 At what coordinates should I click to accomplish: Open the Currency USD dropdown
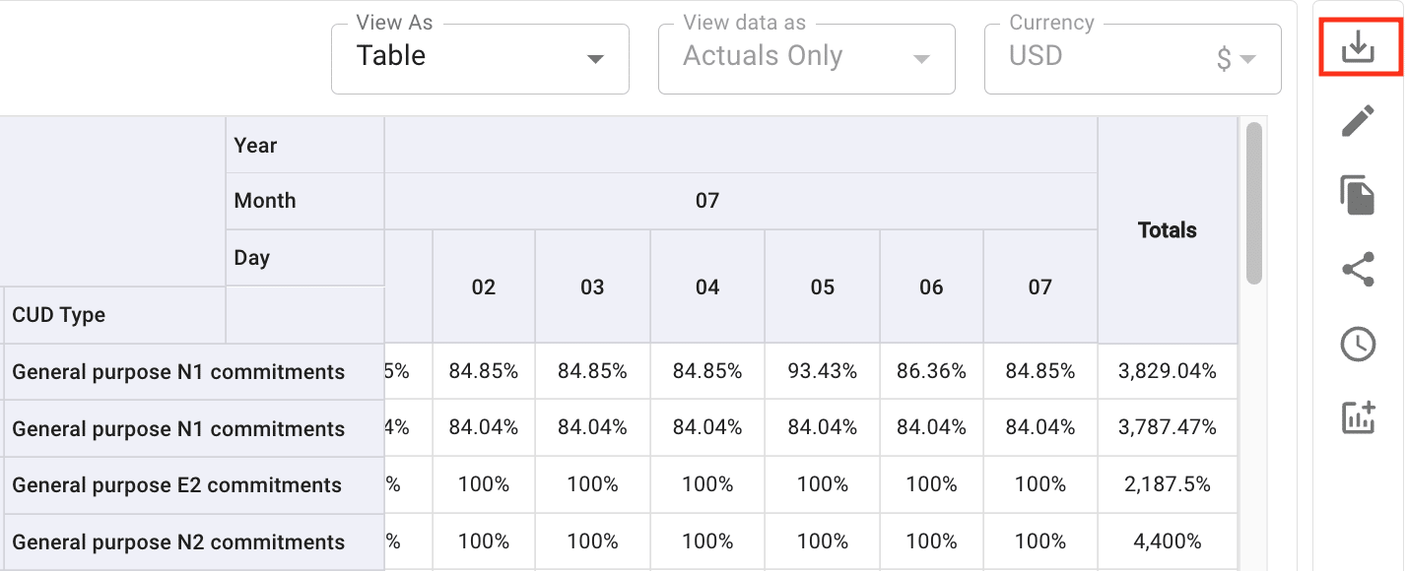pyautogui.click(x=1132, y=59)
